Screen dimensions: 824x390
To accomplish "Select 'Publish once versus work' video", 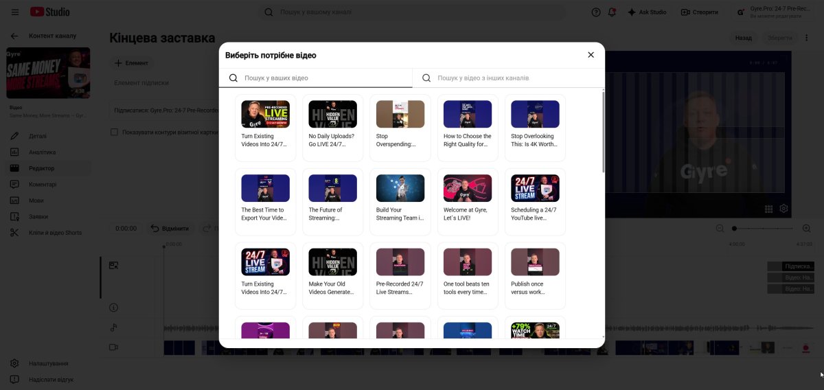I will [x=535, y=275].
